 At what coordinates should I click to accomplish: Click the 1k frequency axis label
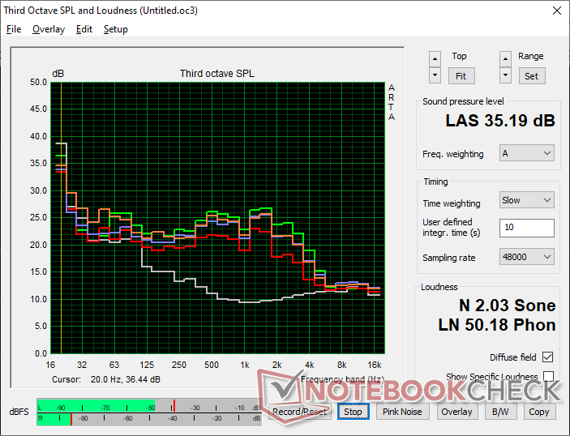coord(245,365)
